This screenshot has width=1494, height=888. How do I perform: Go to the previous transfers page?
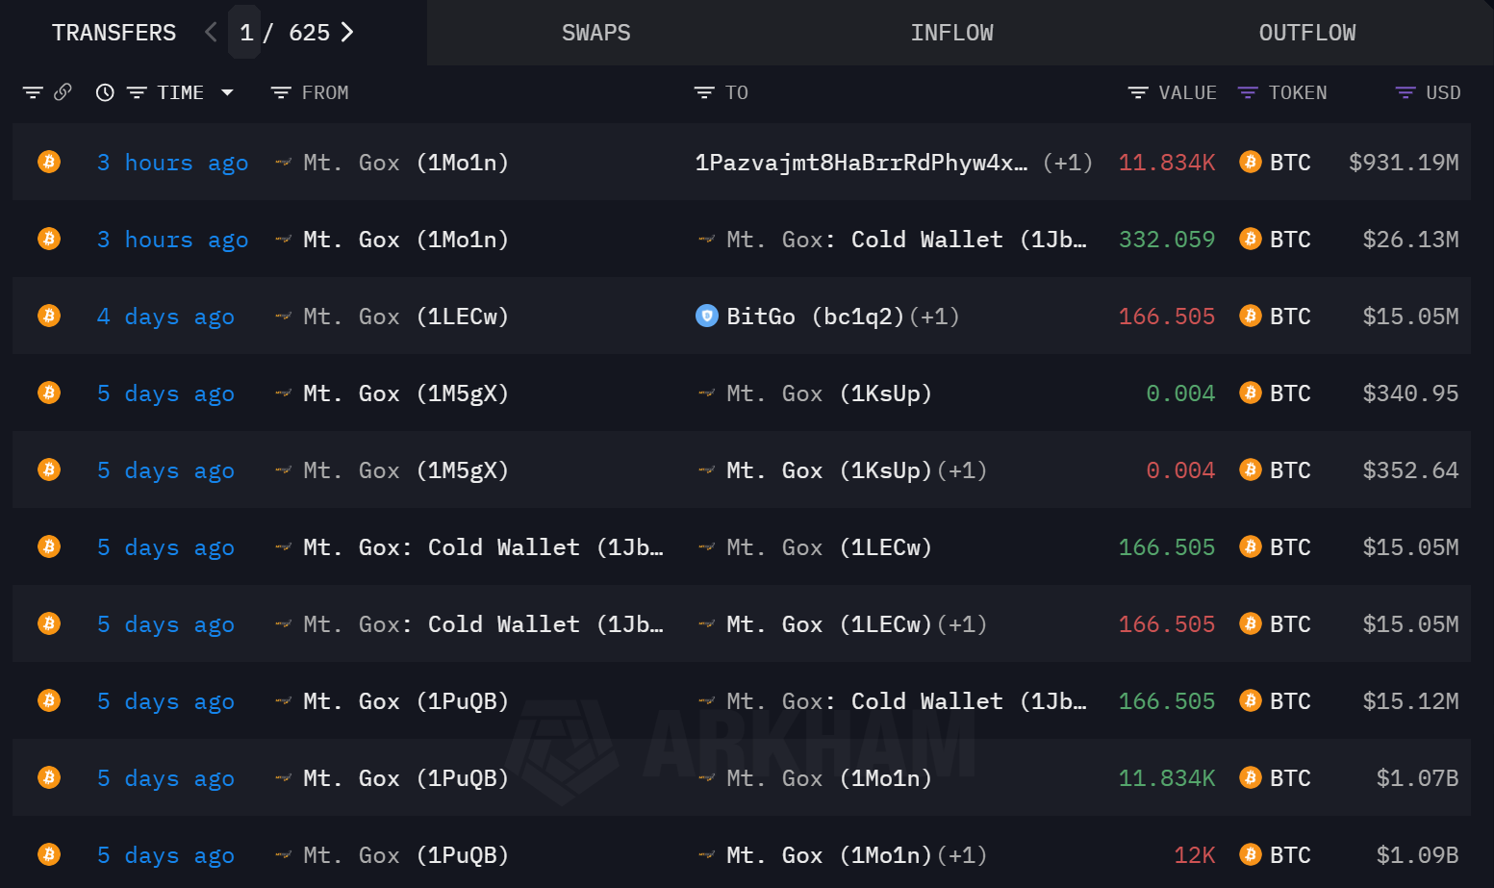click(x=212, y=33)
